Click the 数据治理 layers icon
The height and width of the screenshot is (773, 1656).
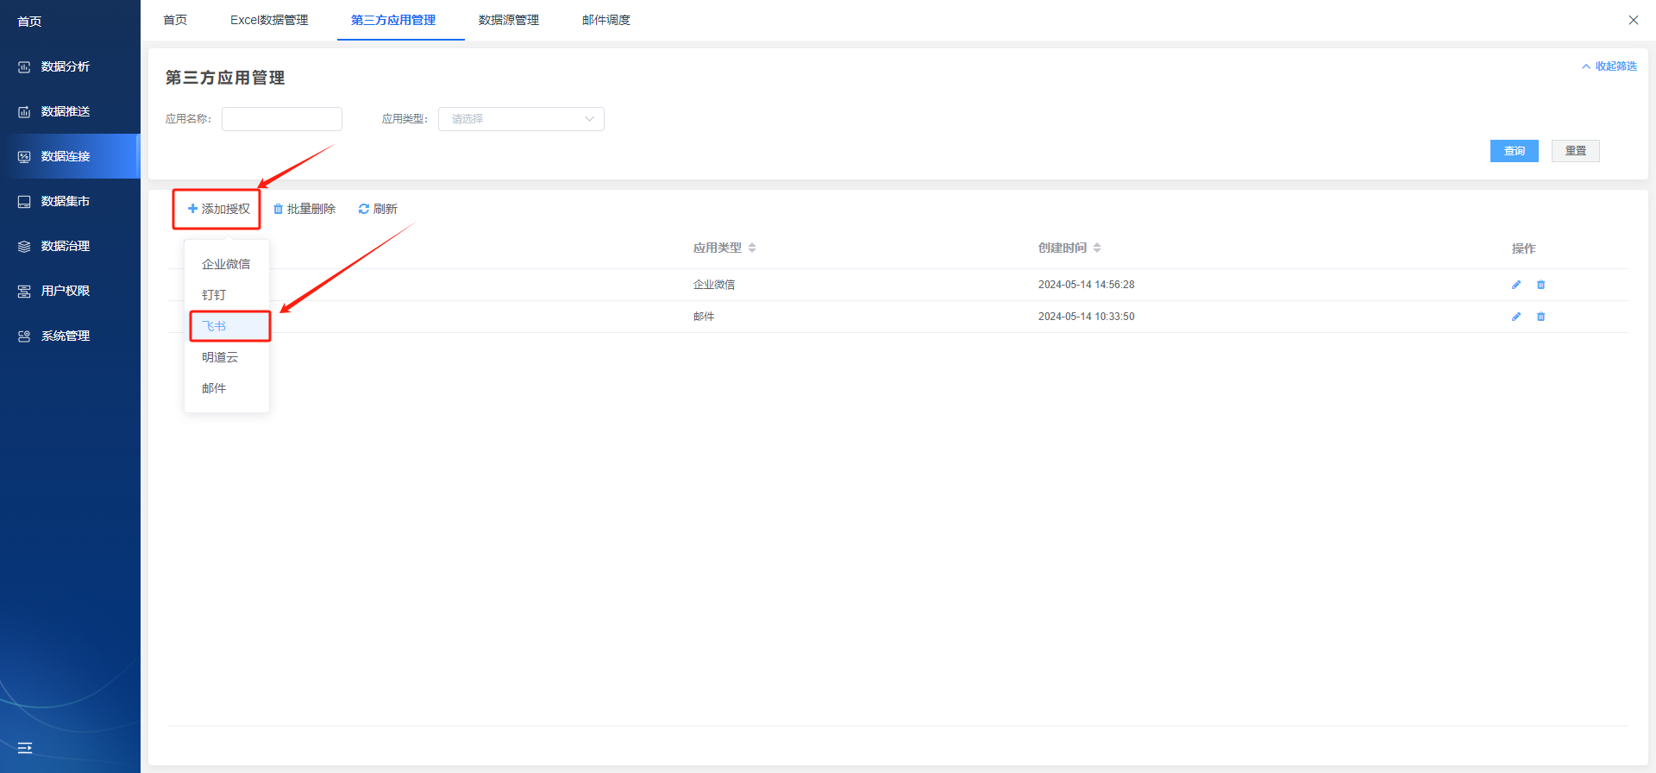pos(24,246)
